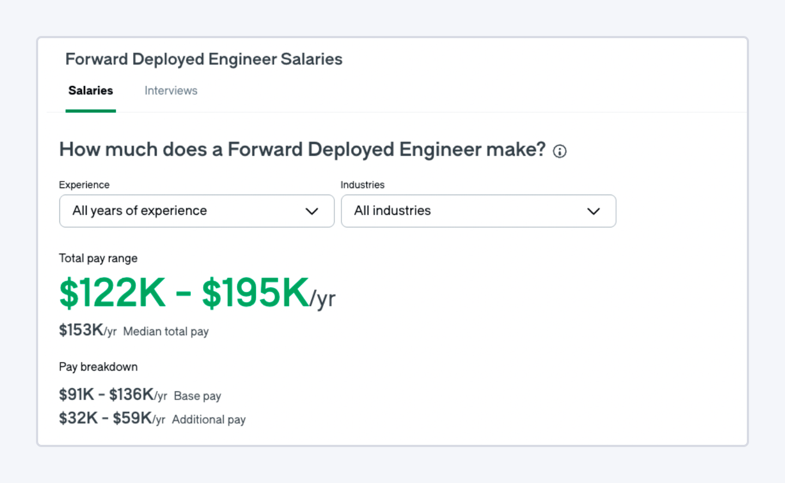Switch to the Interviews tab
Screen dimensions: 785x483
coord(171,90)
